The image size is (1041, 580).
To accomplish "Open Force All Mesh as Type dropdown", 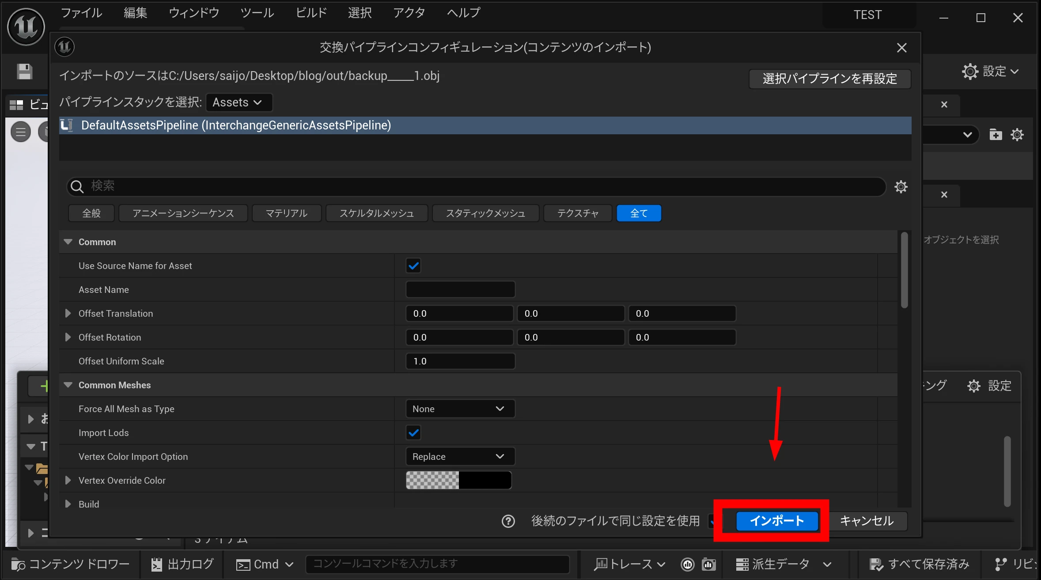I will (460, 409).
